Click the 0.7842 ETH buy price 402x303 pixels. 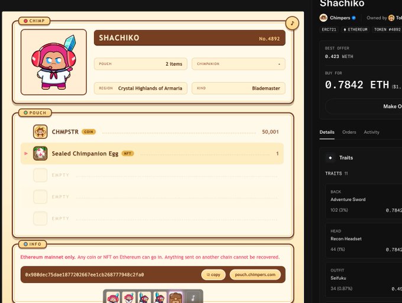pos(357,85)
